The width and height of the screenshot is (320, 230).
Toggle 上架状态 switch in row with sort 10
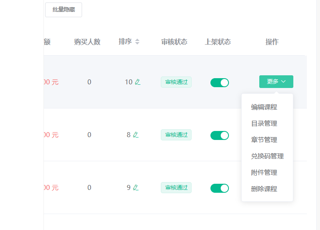(219, 83)
